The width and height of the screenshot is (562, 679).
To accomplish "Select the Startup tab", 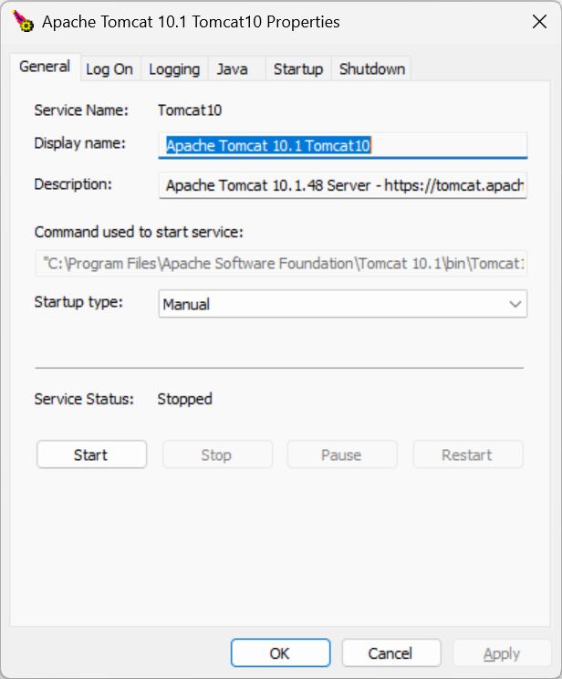I will coord(298,69).
